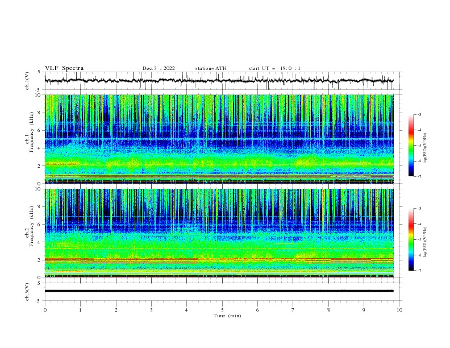Click the ch.2 color scale "log(PSD)(V²/Hz)" label

[426, 242]
